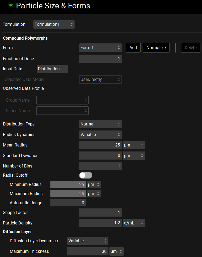Change the Particle Density unit selector
The image size is (202, 257).
(x=134, y=223)
